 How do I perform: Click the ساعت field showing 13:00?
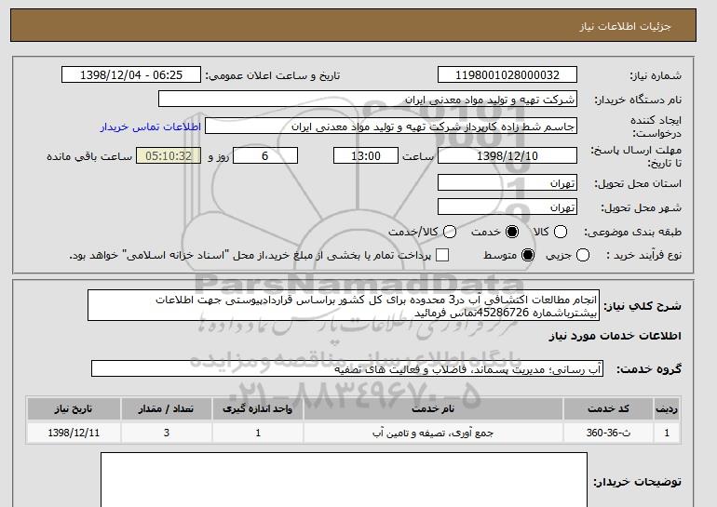[x=366, y=155]
